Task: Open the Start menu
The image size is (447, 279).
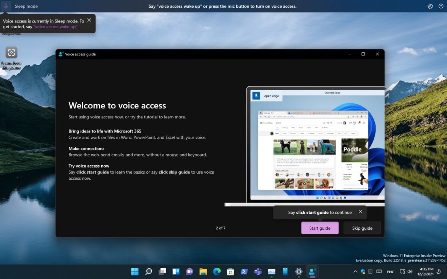Action: coord(135,271)
